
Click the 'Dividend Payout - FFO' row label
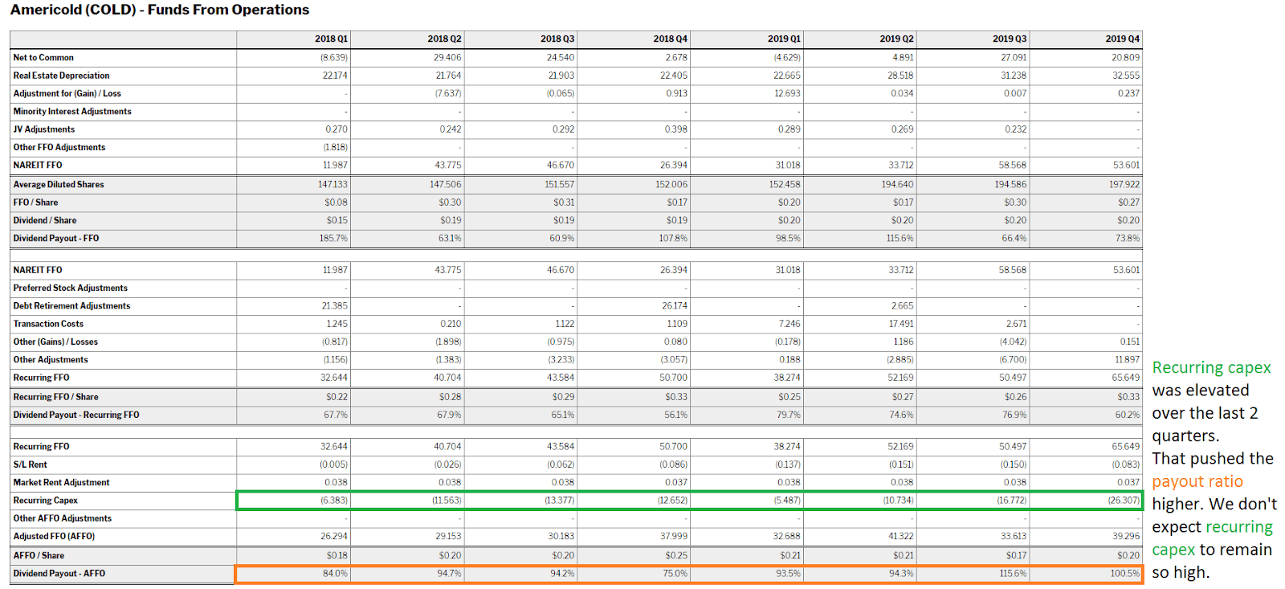[56, 239]
